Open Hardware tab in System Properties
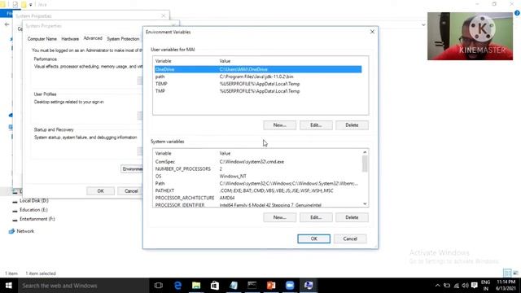This screenshot has height=293, width=521. (70, 39)
